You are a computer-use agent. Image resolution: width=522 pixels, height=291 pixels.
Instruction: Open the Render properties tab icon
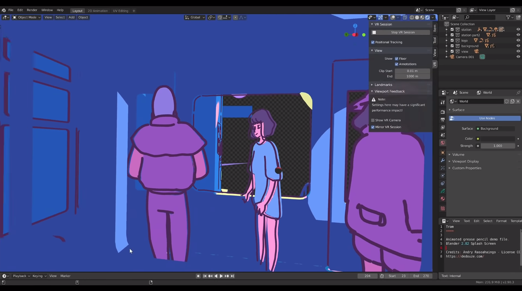pyautogui.click(x=443, y=112)
